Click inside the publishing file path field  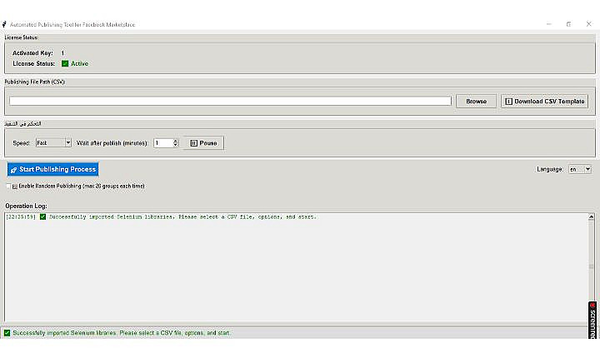pyautogui.click(x=230, y=101)
